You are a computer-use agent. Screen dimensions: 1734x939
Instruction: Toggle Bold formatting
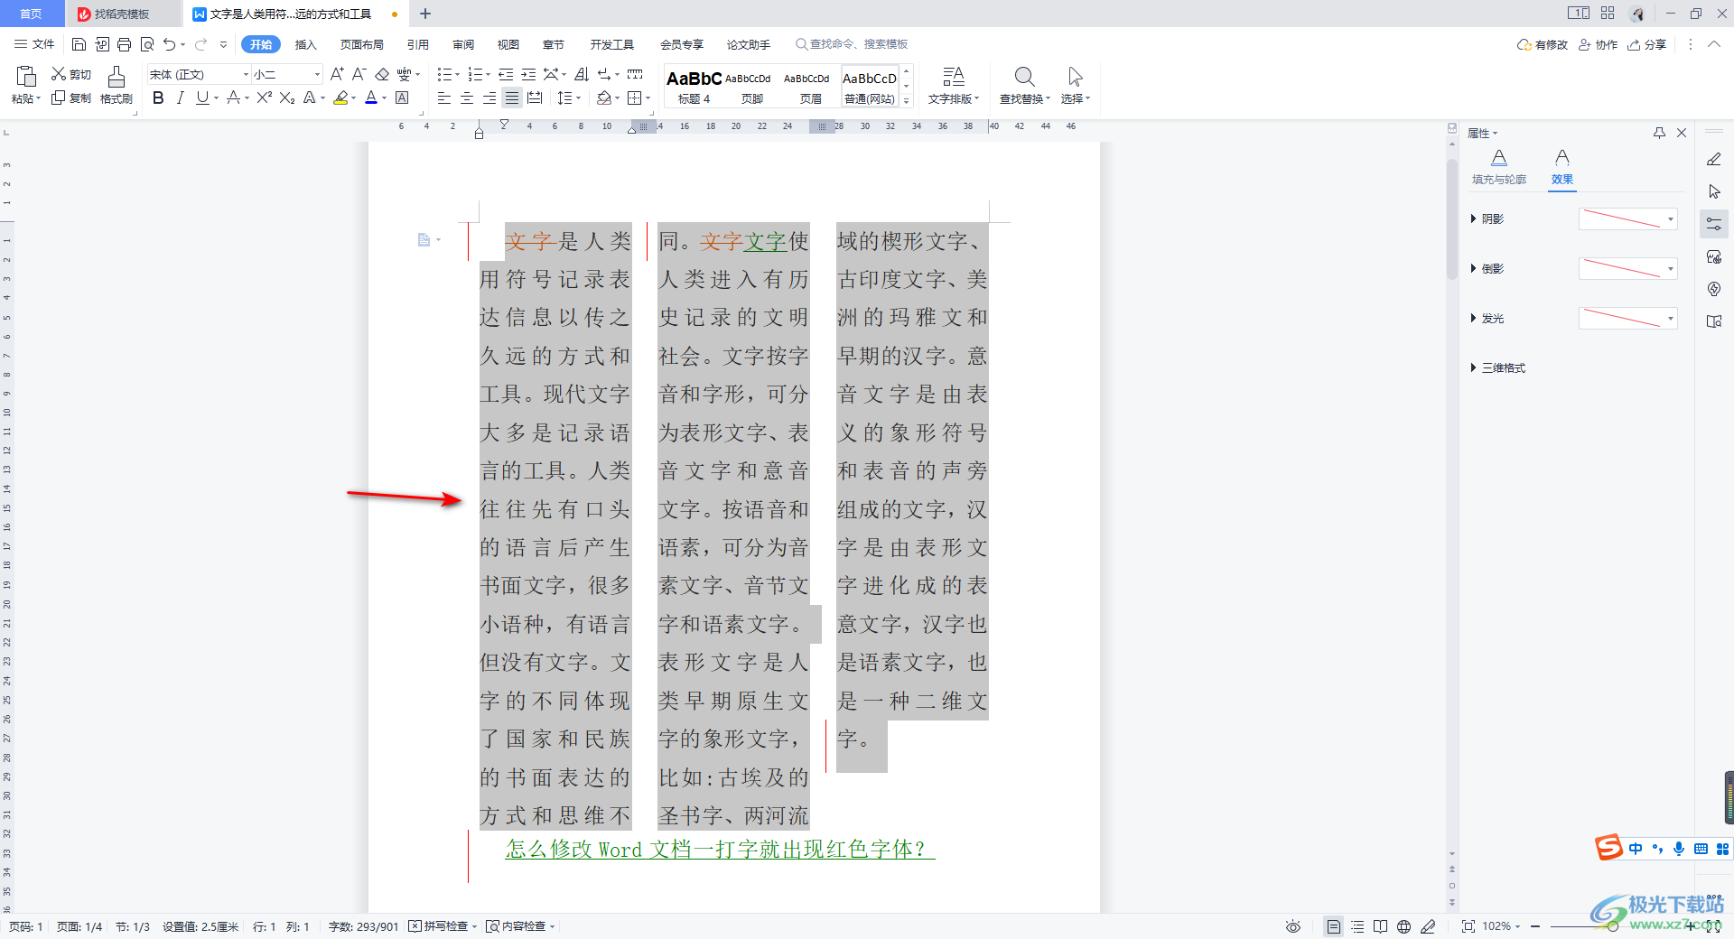(158, 98)
